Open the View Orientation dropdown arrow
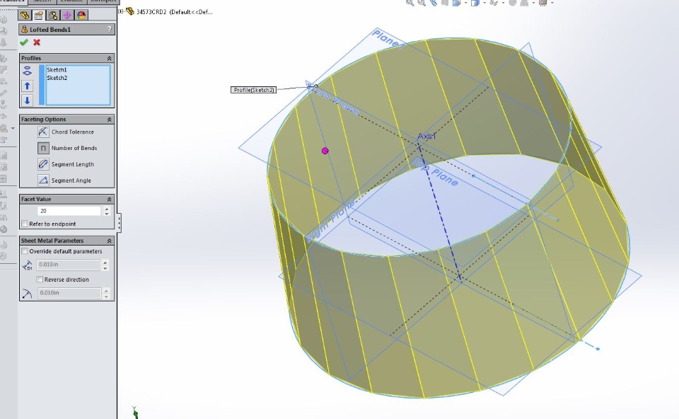This screenshot has height=419, width=679. click(x=465, y=3)
